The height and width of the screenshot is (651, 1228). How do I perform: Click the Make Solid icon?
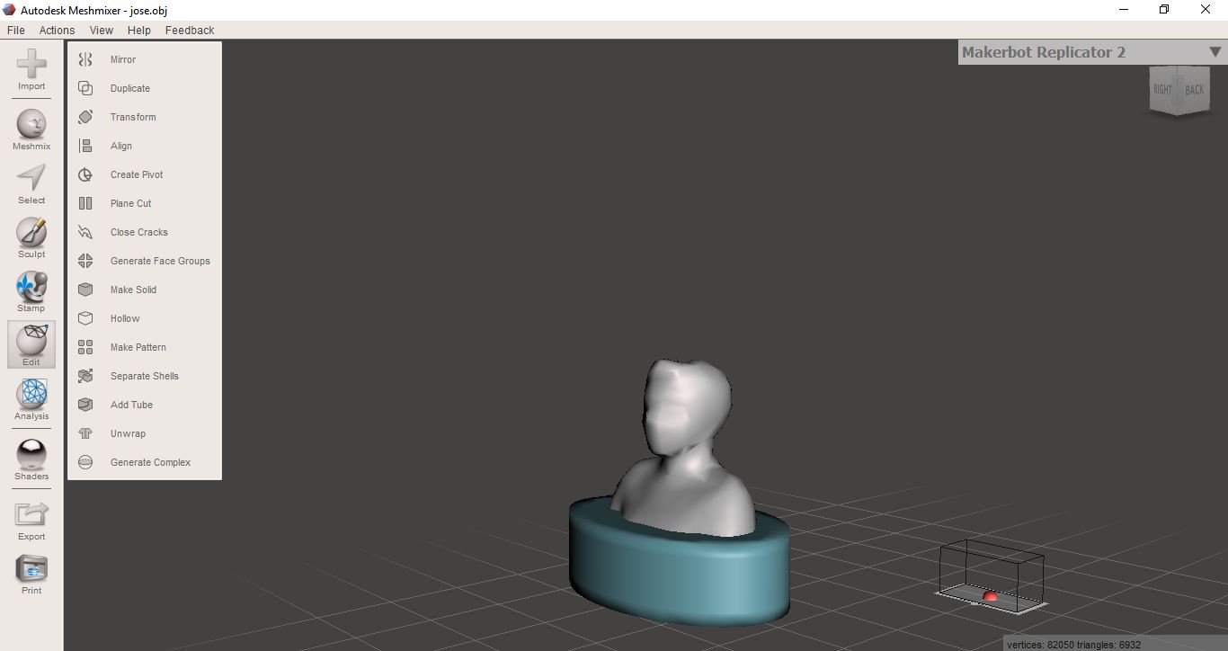point(85,290)
